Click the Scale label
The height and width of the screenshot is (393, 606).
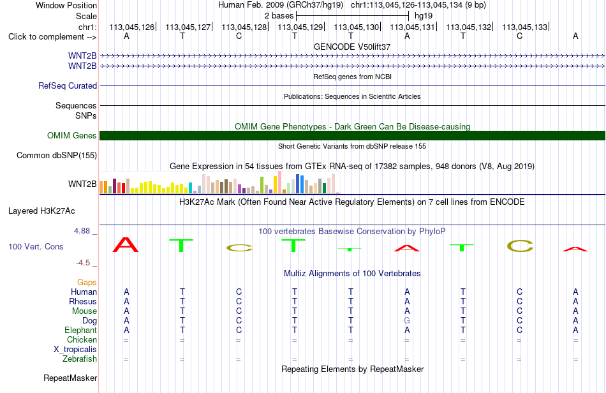tap(86, 16)
